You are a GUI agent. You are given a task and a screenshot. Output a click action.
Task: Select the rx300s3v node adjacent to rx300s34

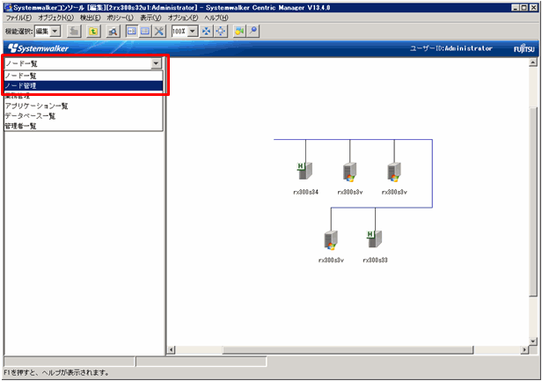(x=350, y=178)
